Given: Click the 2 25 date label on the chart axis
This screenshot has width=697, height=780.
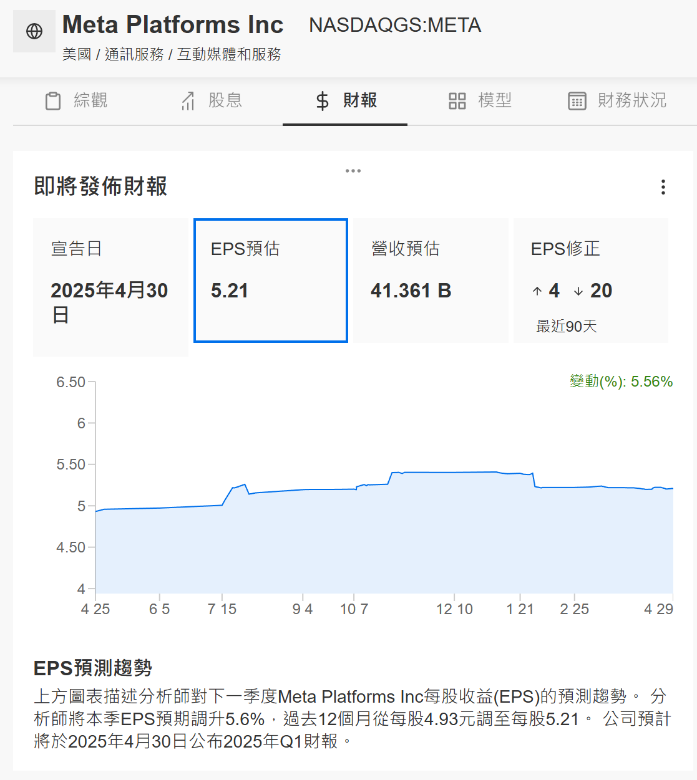Looking at the screenshot, I should pos(574,609).
